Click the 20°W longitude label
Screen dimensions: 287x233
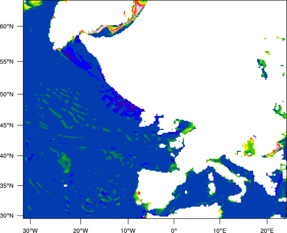80,230
